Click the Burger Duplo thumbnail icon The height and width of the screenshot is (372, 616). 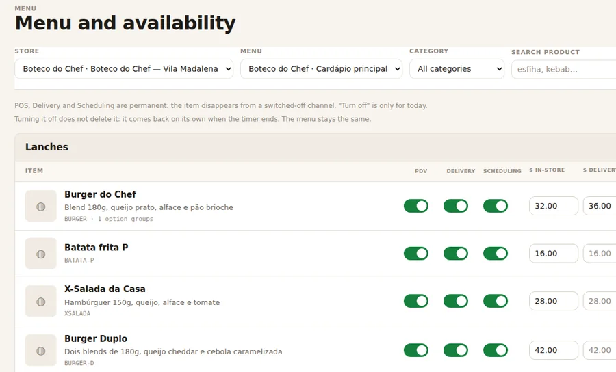click(41, 350)
